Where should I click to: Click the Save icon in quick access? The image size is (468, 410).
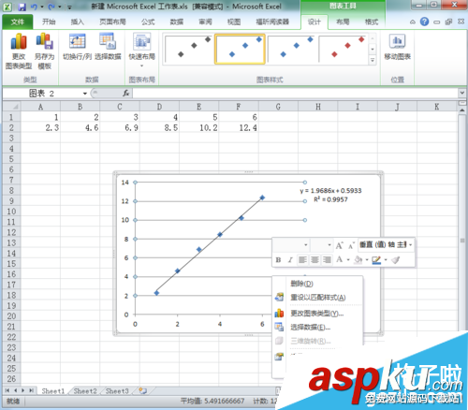tap(22, 7)
